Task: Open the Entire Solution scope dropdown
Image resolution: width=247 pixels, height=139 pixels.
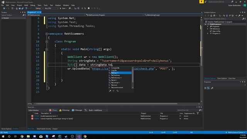Action: pos(38,110)
